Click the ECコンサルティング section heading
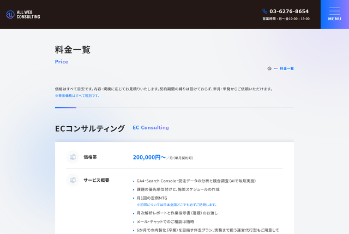This screenshot has width=349, height=234. pyautogui.click(x=90, y=128)
